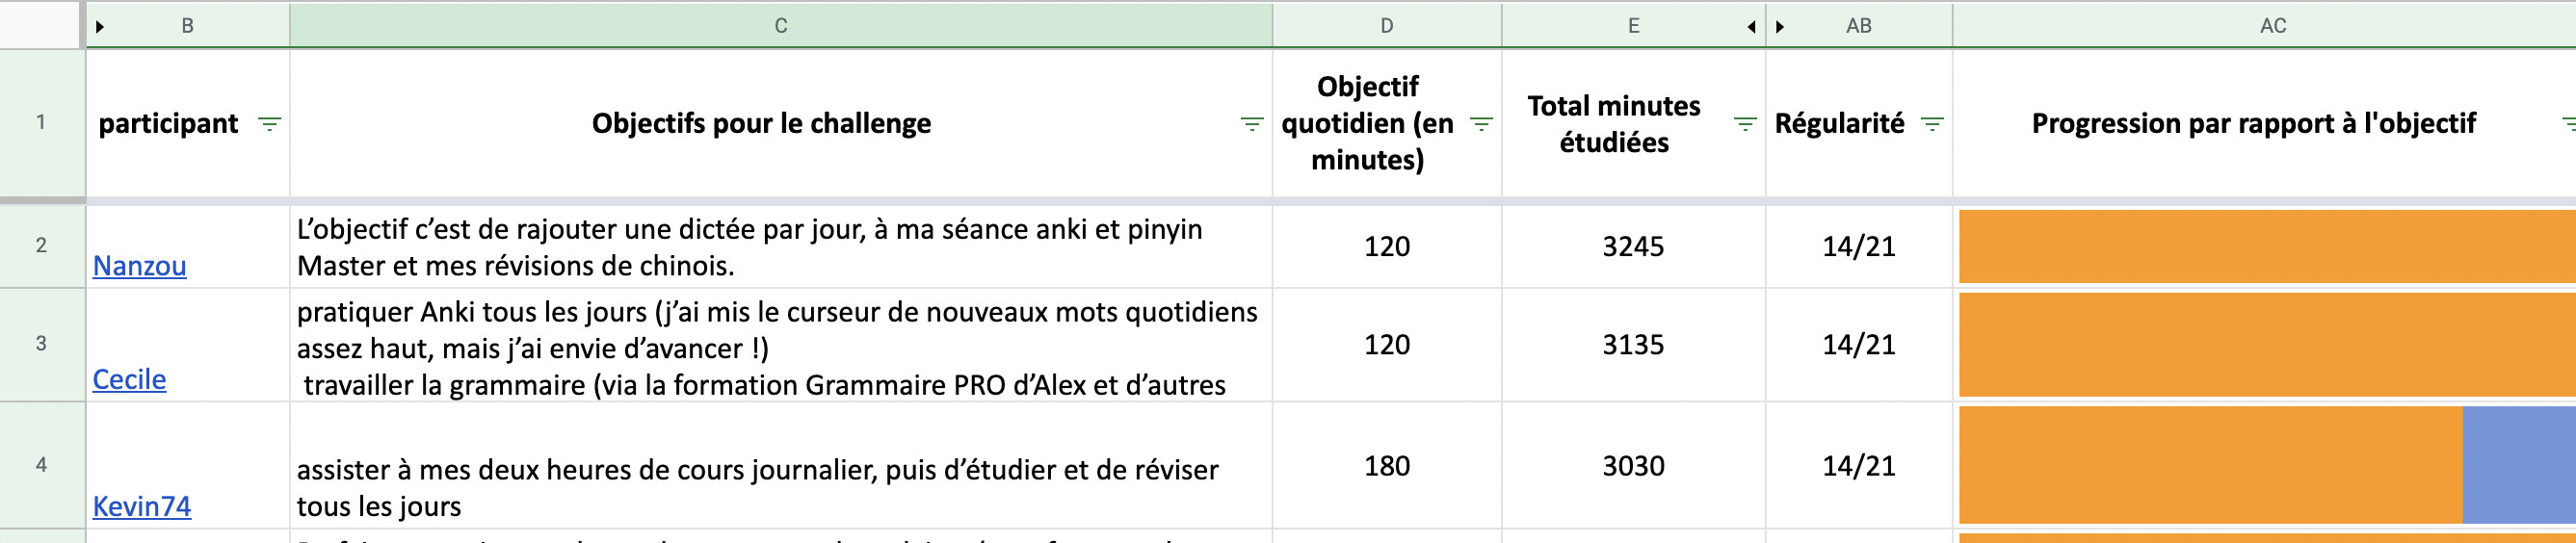Click Nanzou's orange progression bar
The height and width of the screenshot is (543, 2576).
coord(2260,246)
